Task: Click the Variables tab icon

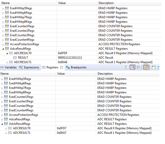Action: [2, 67]
